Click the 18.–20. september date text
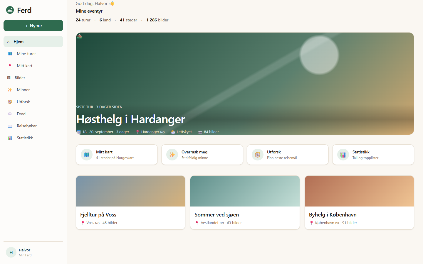423x264 pixels. tap(98, 132)
